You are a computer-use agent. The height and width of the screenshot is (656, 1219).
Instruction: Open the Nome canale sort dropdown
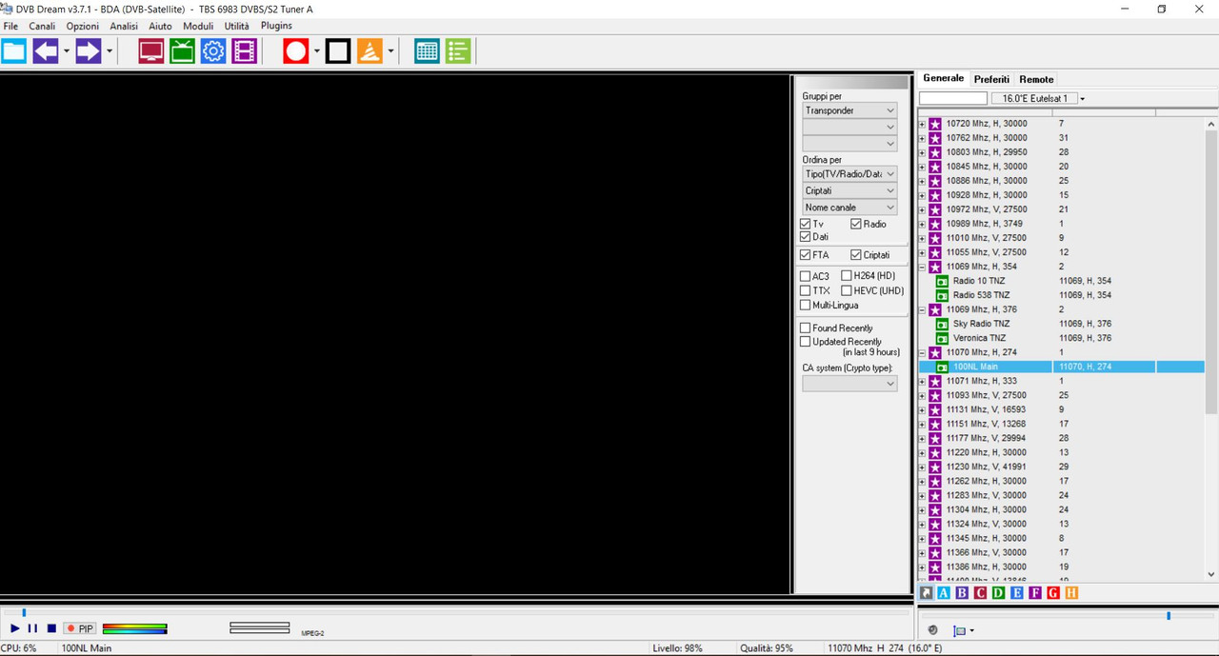coord(849,208)
